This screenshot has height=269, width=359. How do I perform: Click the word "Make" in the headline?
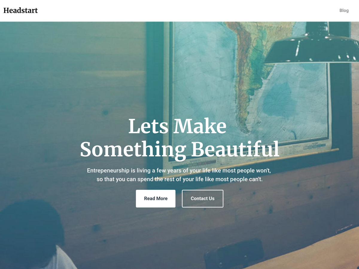pos(200,126)
